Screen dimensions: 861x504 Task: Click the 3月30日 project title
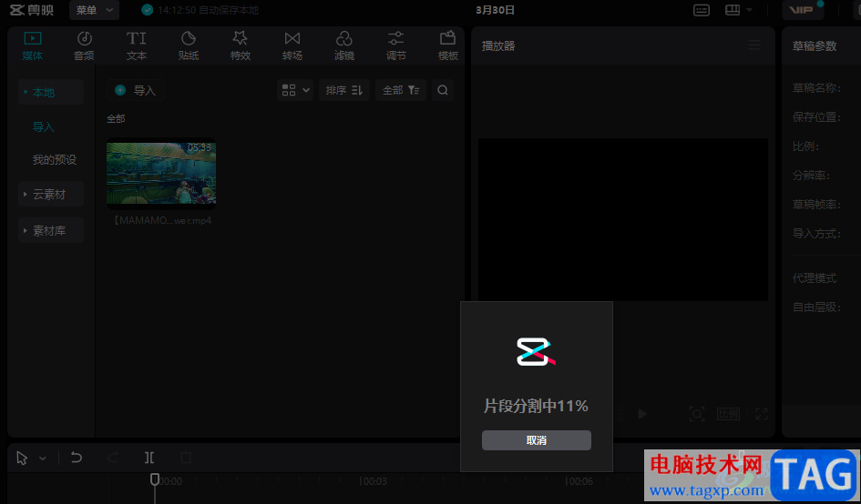click(x=496, y=10)
